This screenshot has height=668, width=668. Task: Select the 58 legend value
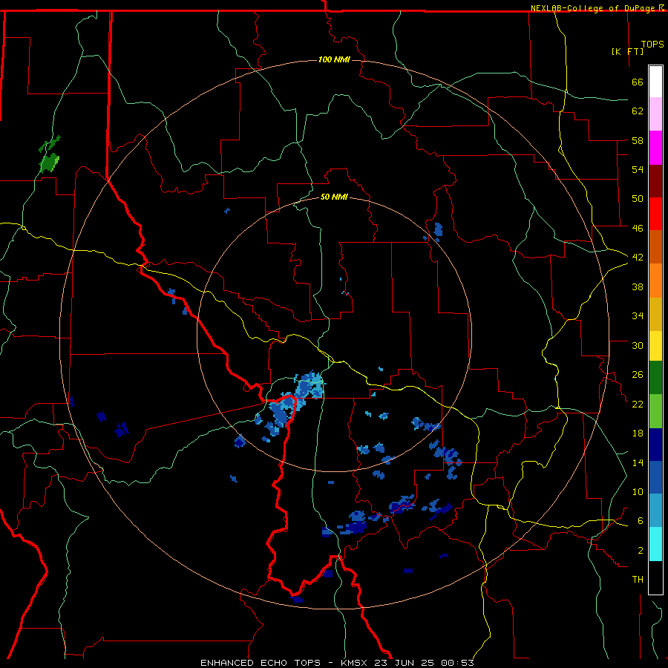(x=638, y=140)
